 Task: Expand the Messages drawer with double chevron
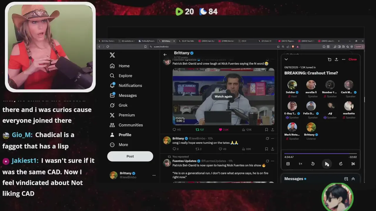point(353,179)
